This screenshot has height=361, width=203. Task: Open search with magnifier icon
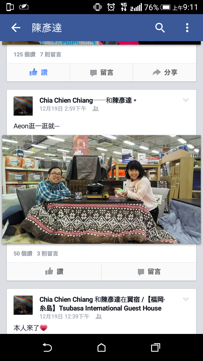click(x=160, y=28)
